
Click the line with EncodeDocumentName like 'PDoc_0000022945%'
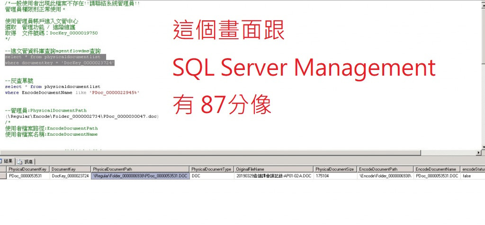(x=72, y=93)
